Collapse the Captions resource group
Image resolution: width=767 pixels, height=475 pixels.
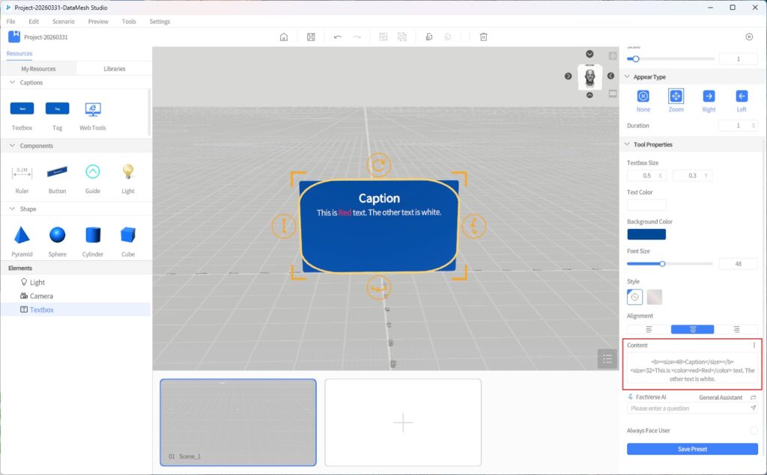pyautogui.click(x=13, y=82)
